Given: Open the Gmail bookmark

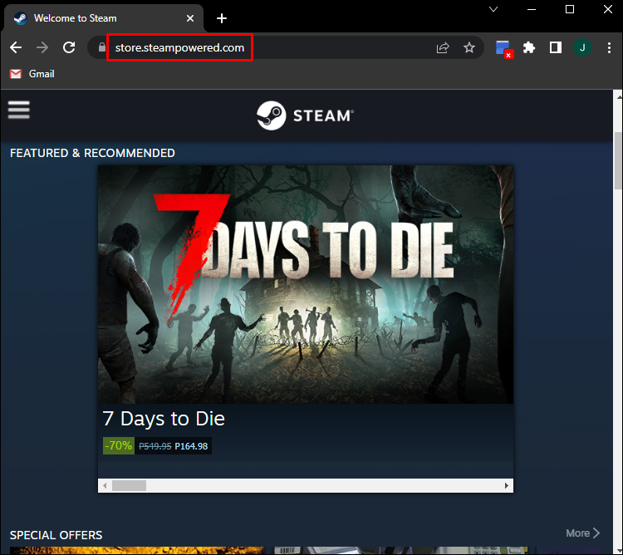Looking at the screenshot, I should [x=32, y=74].
